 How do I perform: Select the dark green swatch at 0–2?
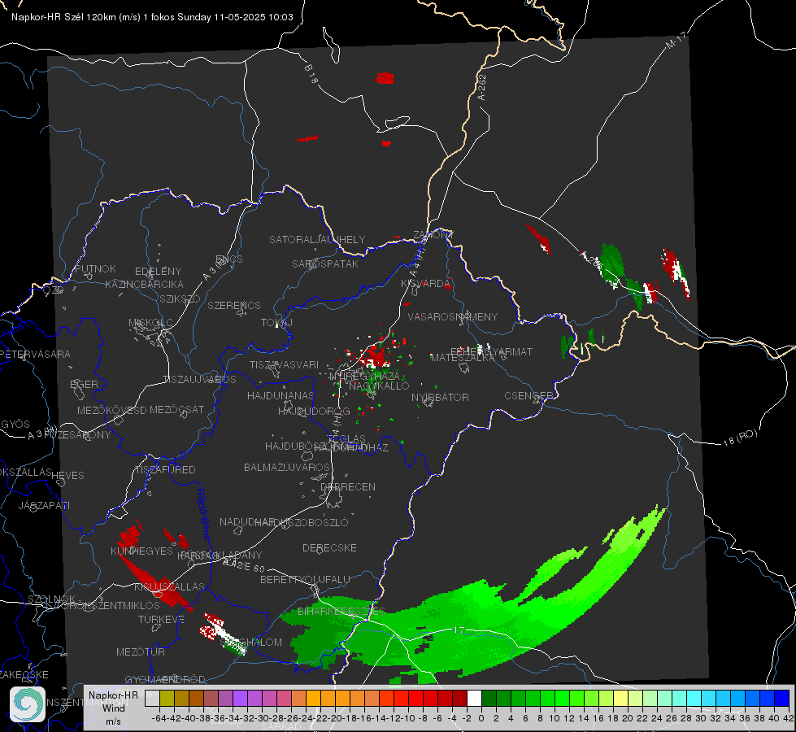489,699
